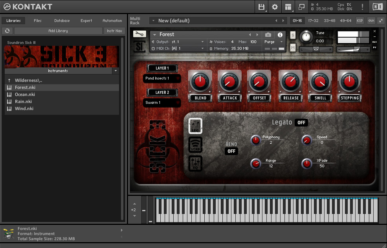387x248 pixels.
Task: Click the library browser vertical scrollbar
Action: pyautogui.click(x=122, y=128)
